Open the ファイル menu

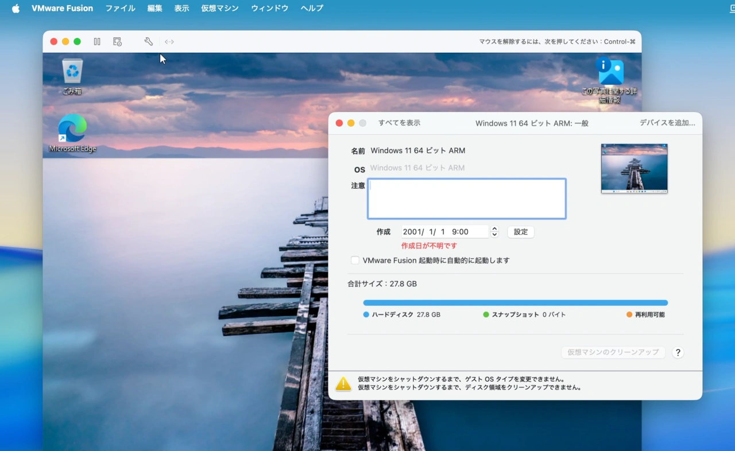[x=121, y=9]
